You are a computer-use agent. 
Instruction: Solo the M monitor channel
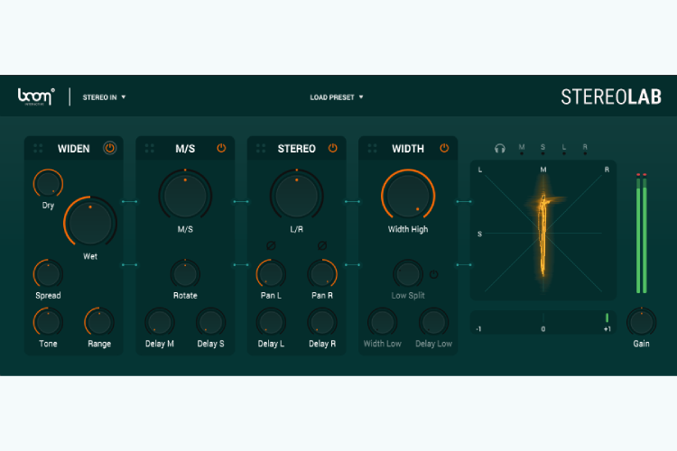click(522, 149)
